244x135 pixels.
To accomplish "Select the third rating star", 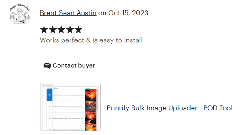I will (x=61, y=30).
